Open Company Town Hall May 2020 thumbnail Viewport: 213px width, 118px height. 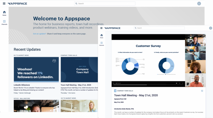click(x=79, y=69)
